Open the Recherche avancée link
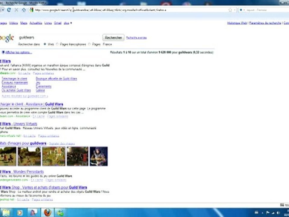Screen dimensions: 289x217 pos(136,38)
